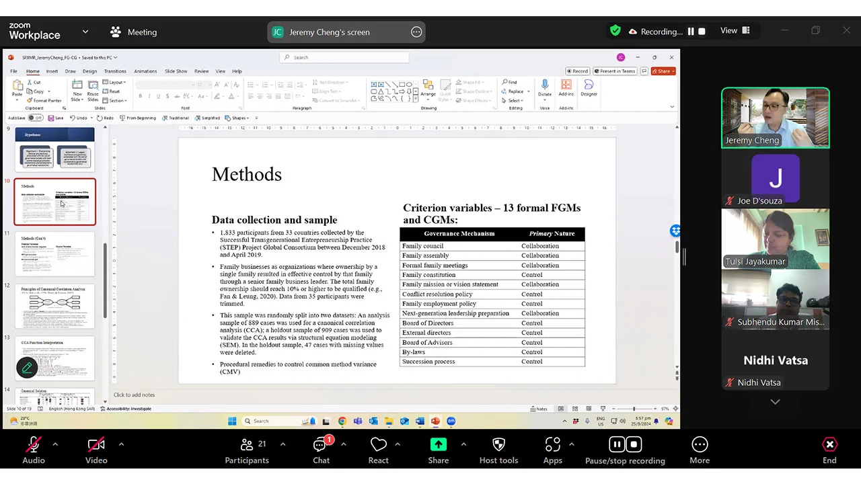Switch to the Meeting tab
This screenshot has width=861, height=484.
(x=134, y=32)
